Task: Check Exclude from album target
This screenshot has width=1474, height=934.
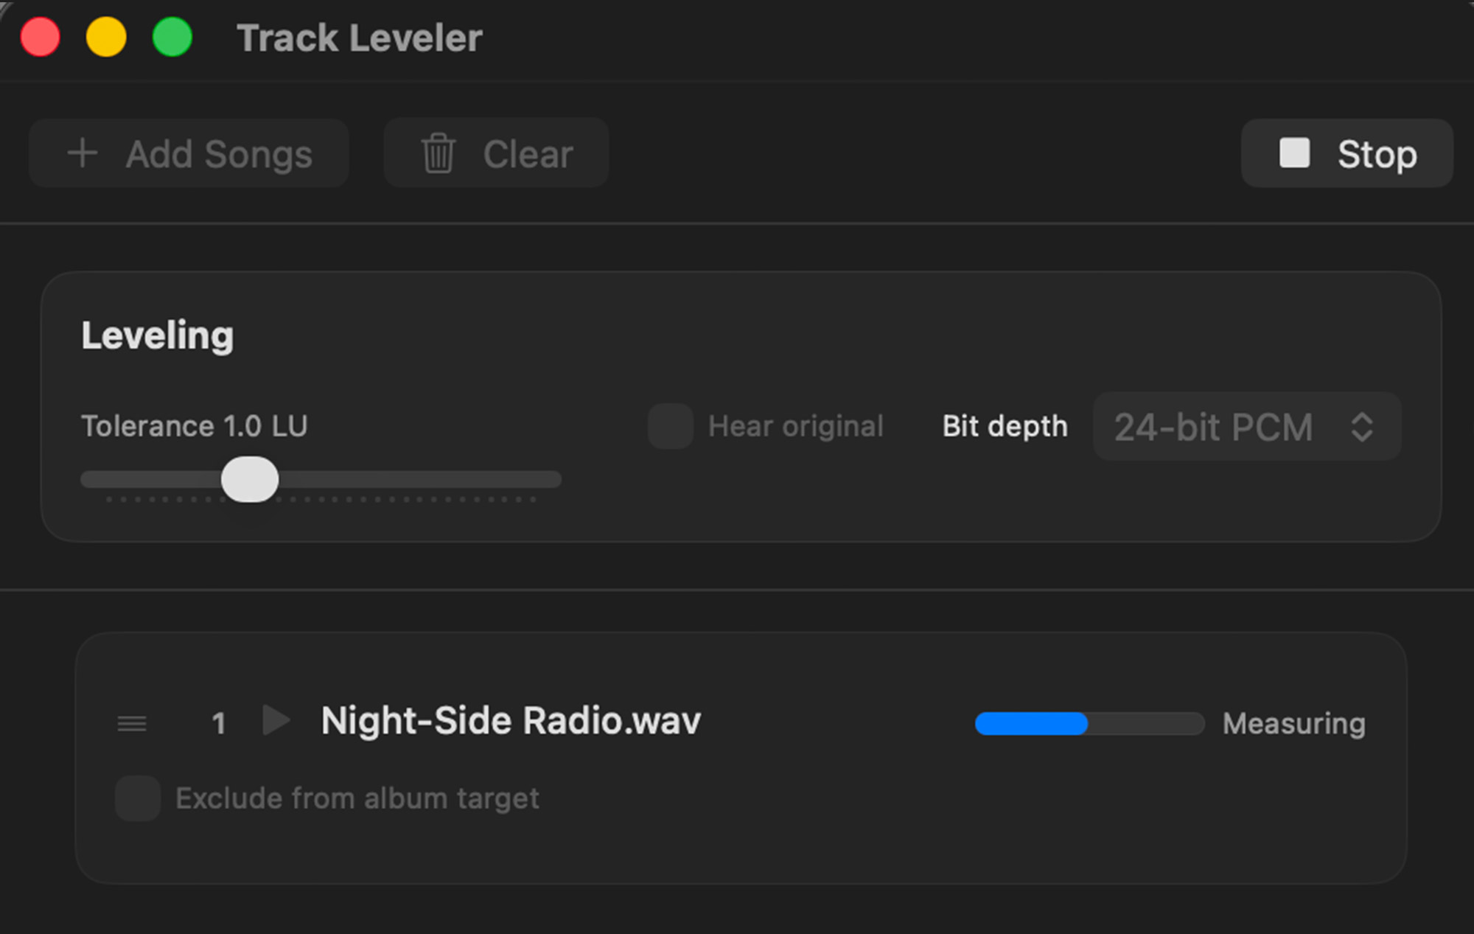Action: [138, 798]
